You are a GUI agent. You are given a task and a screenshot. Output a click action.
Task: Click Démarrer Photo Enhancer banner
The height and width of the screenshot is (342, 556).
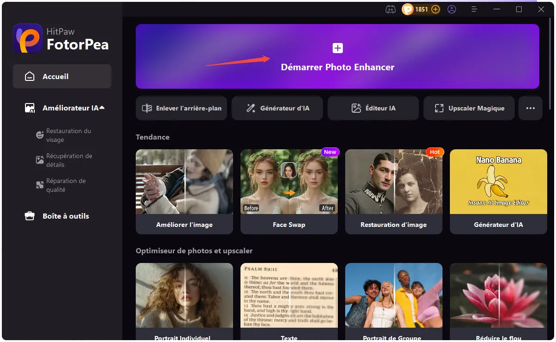point(337,56)
